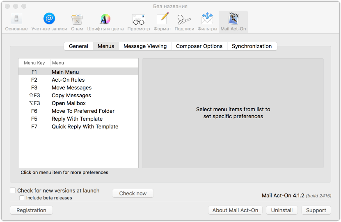341x222 pixels.
Task: Select the Move To Preferred Folder row
Action: pyautogui.click(x=78, y=111)
